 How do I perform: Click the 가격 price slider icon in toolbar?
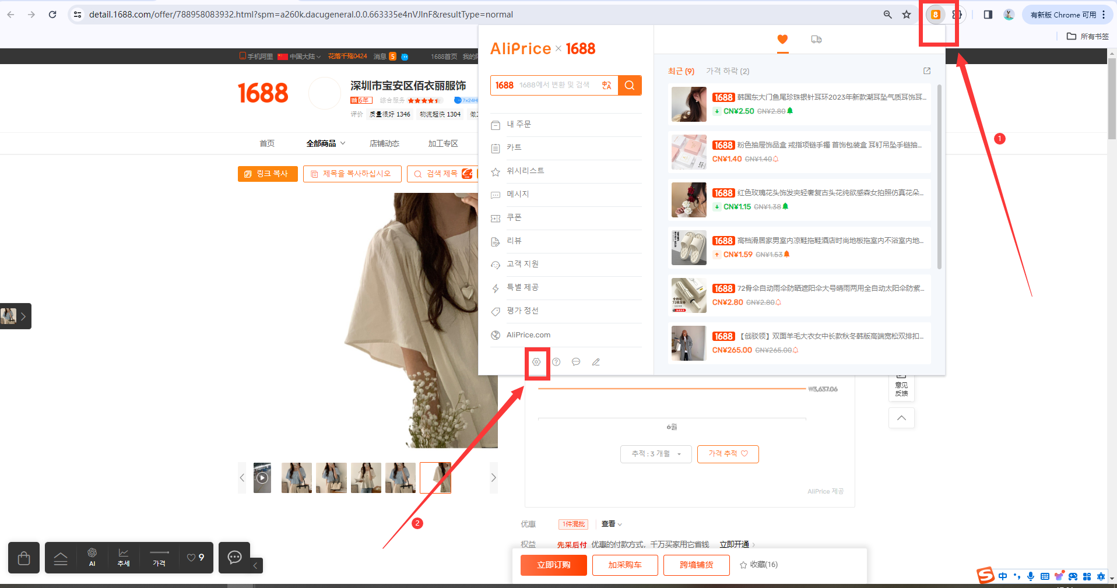159,558
